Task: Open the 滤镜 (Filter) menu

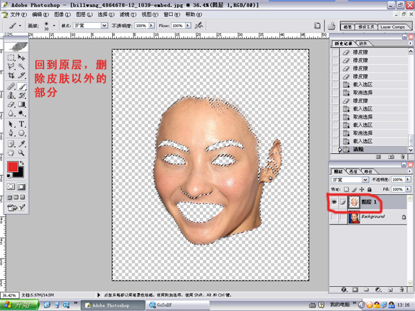Action: click(x=128, y=15)
